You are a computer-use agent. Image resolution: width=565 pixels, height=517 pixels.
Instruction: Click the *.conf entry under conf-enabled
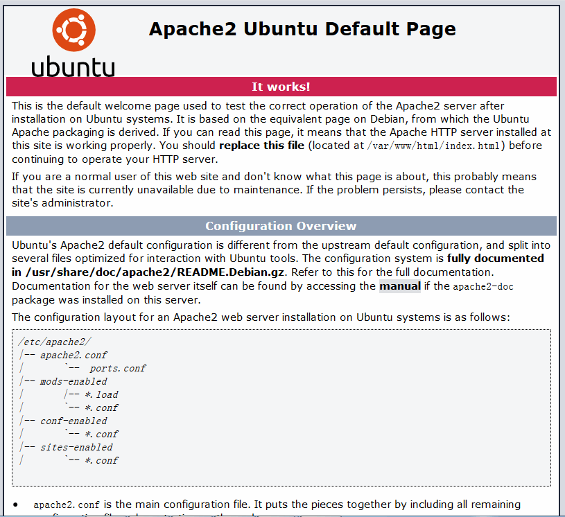(x=101, y=434)
